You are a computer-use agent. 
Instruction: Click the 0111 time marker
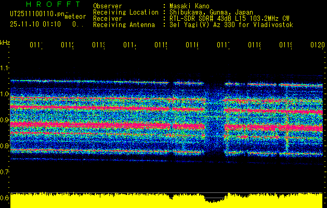point(36,45)
